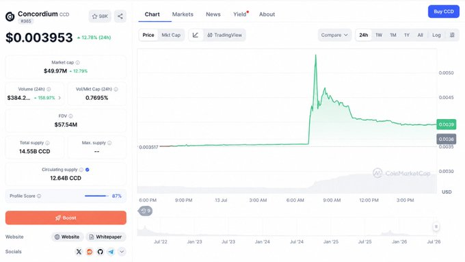The image size is (465, 262).
Task: Select the line chart type icon
Action: (196, 35)
